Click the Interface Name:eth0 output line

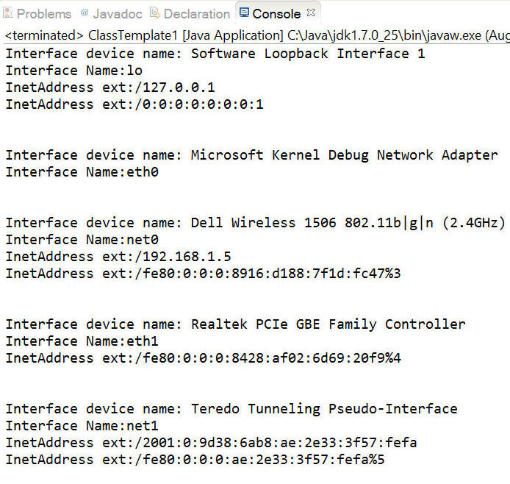[82, 172]
